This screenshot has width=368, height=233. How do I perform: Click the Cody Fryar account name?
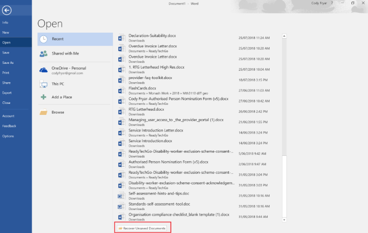(x=319, y=3)
